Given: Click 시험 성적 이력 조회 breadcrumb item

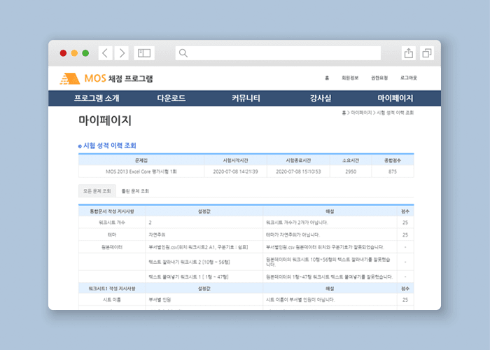Looking at the screenshot, I should pyautogui.click(x=395, y=113).
